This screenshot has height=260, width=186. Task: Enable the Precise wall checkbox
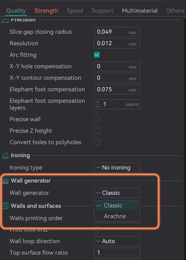[97, 119]
